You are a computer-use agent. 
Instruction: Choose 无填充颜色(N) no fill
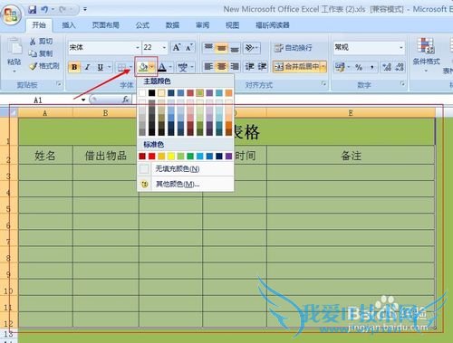pyautogui.click(x=186, y=169)
